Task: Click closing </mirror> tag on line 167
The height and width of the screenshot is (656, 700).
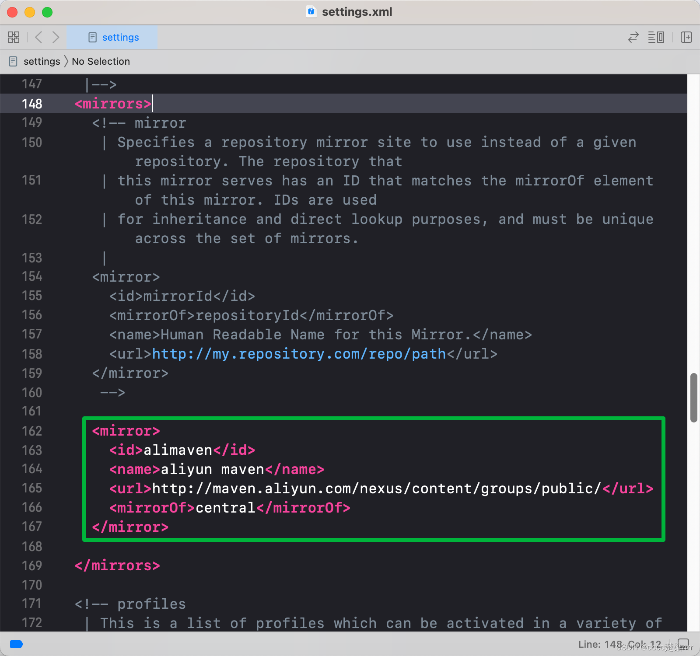Action: point(130,527)
